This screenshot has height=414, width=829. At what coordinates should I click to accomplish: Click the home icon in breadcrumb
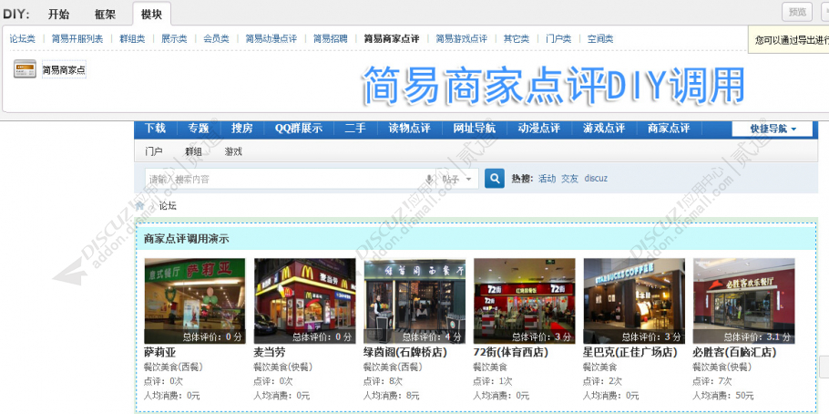tap(139, 206)
